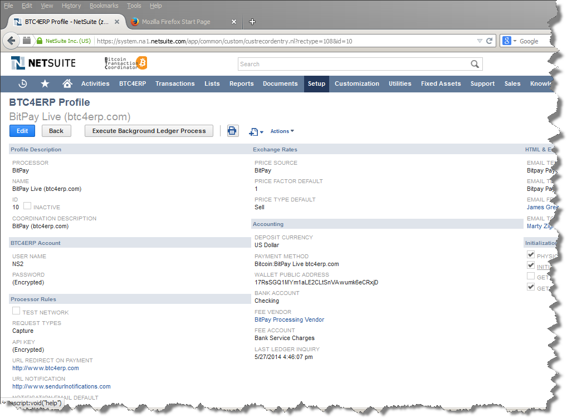Close the BTC4ERP Profile tab
The height and width of the screenshot is (418, 567).
click(x=117, y=22)
